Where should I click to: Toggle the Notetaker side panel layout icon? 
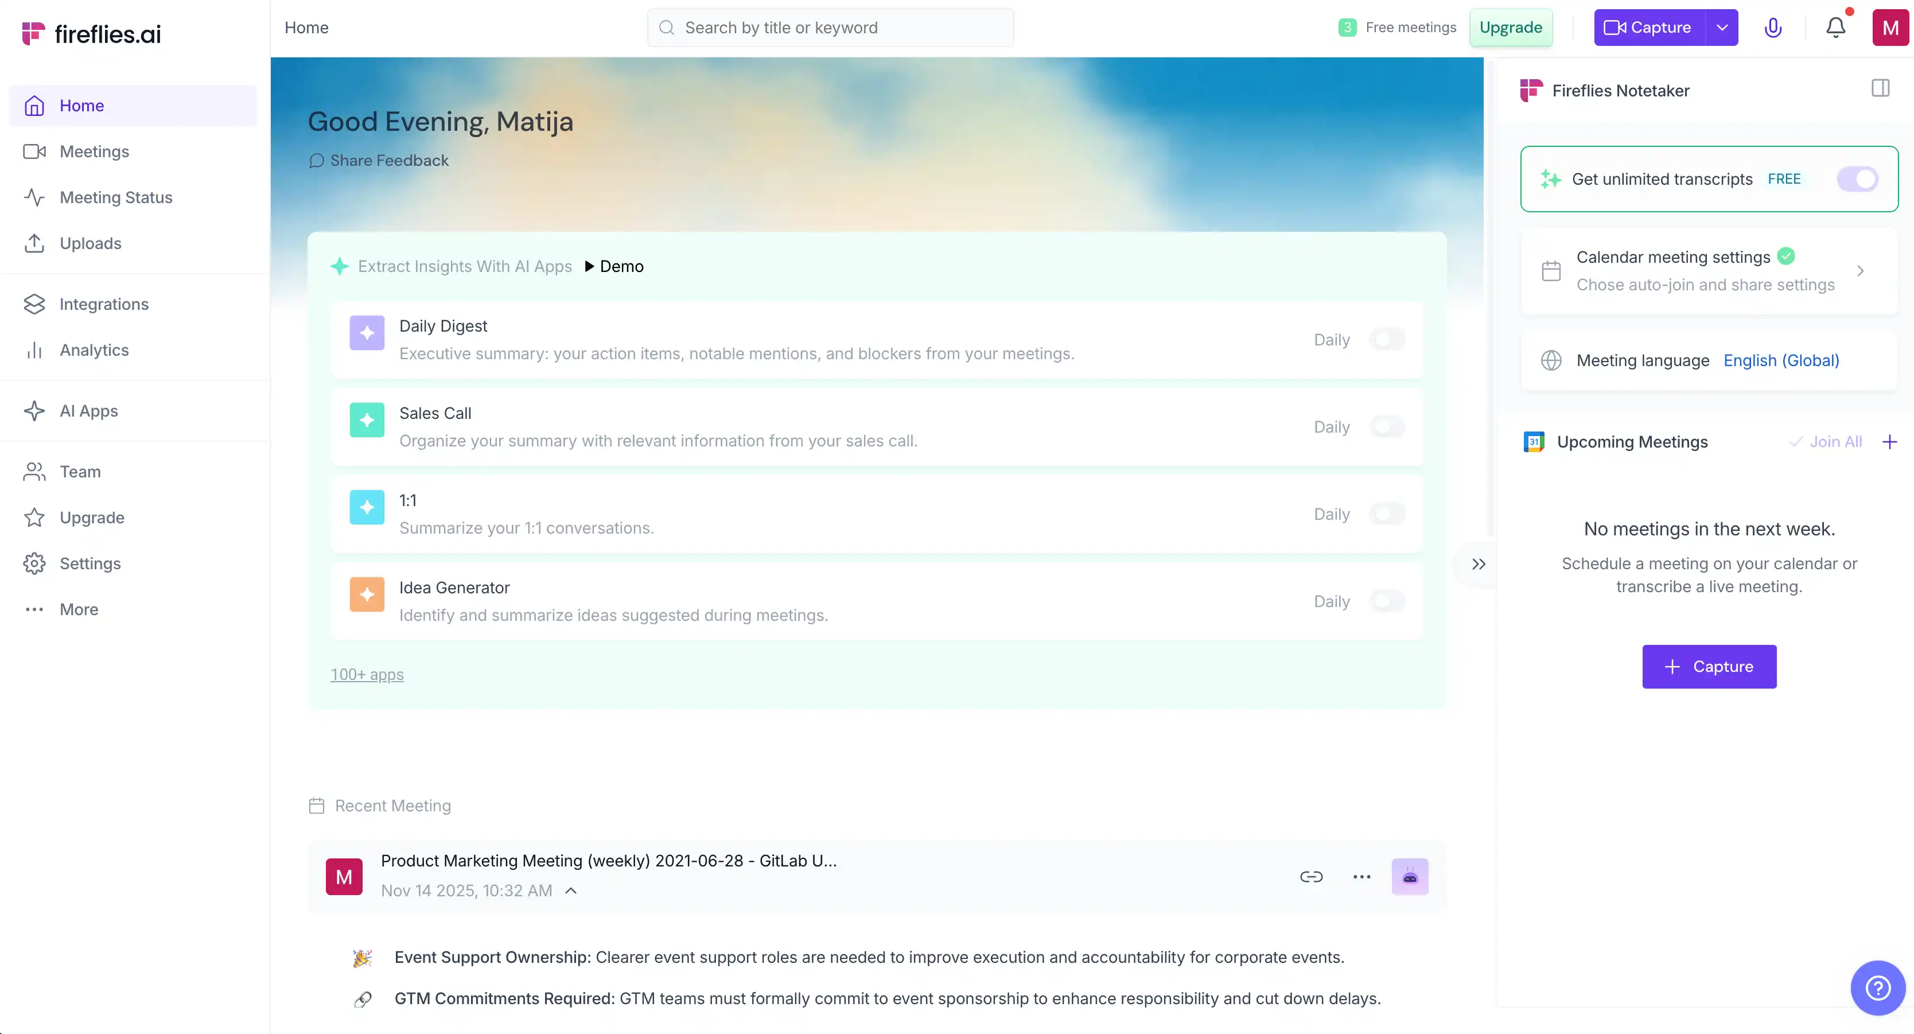click(x=1880, y=88)
